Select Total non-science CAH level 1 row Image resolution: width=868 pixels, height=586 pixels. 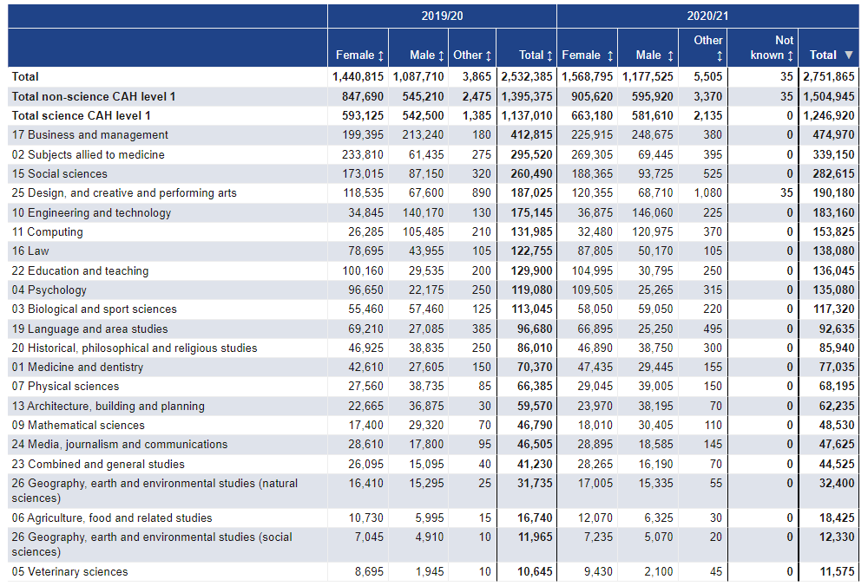pos(94,96)
